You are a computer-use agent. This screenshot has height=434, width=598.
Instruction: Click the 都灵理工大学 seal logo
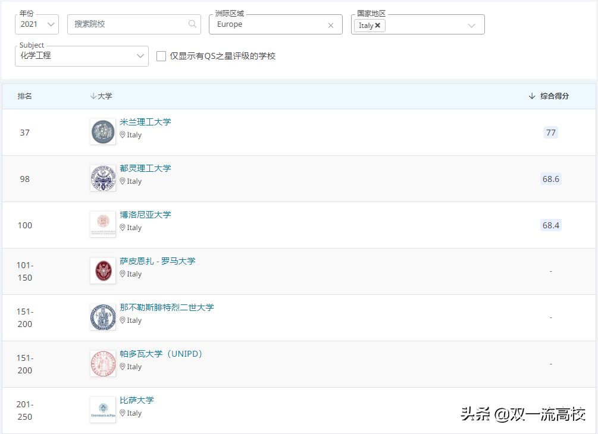102,178
